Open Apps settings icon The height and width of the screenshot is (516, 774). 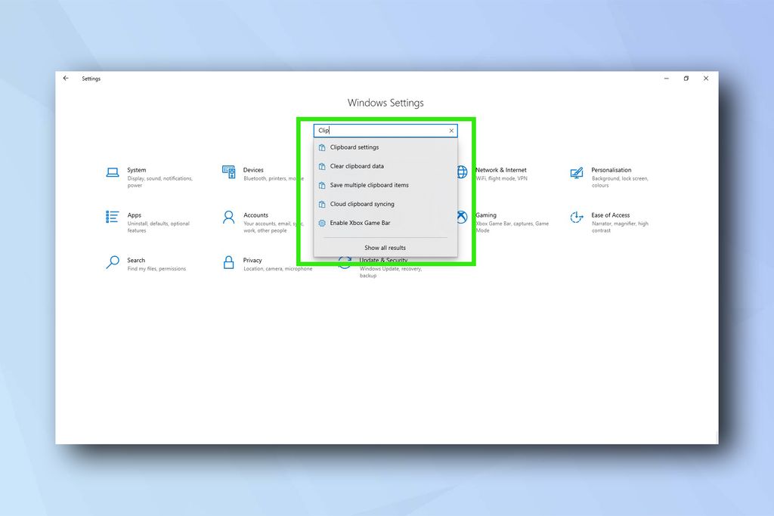click(112, 218)
